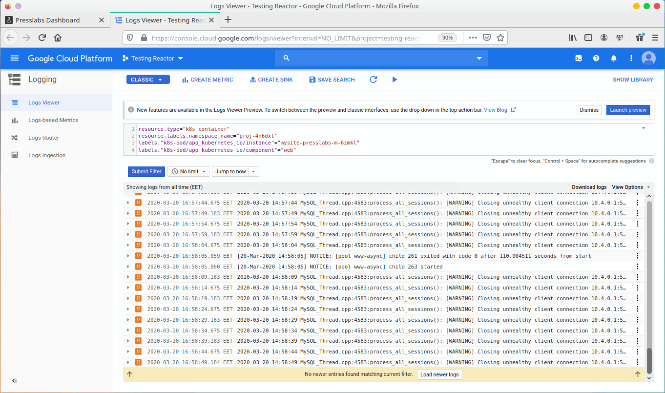Click SAVE SEARCH button
This screenshot has width=665, height=393.
click(332, 80)
